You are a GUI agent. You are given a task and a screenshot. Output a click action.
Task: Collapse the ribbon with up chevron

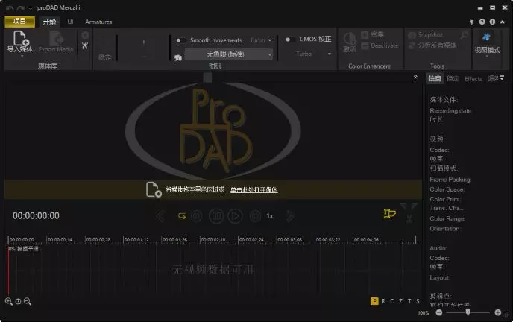(503, 22)
